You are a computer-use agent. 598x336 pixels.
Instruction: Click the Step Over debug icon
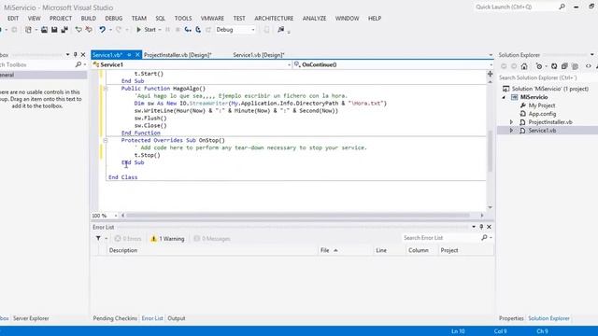point(198,29)
